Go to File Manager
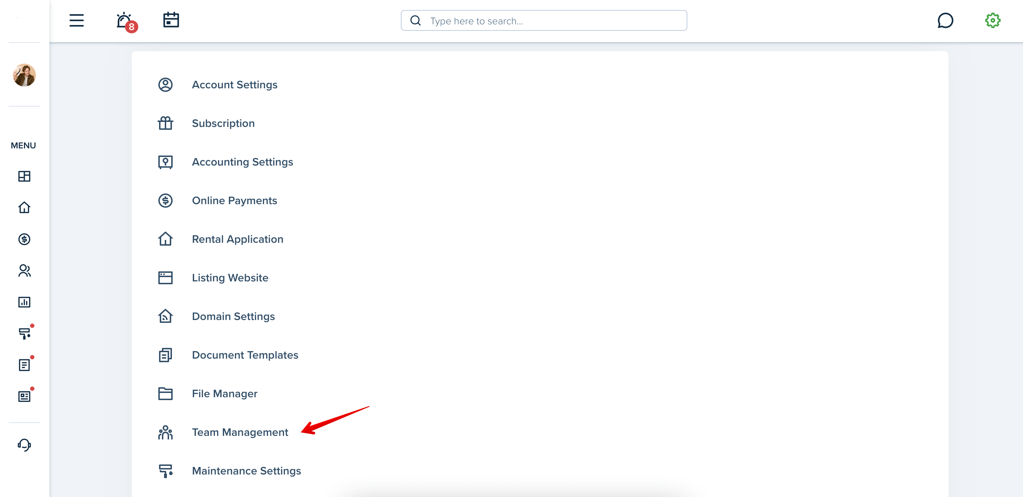 (225, 394)
